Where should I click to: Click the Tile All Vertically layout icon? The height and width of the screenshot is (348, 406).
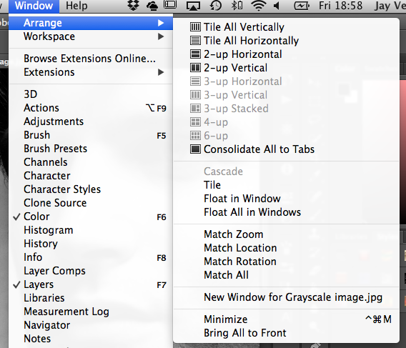195,27
